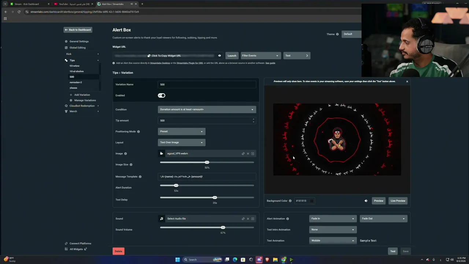Image resolution: width=469 pixels, height=264 pixels.
Task: Open the Positioning Mode Preset dropdown
Action: [182, 131]
